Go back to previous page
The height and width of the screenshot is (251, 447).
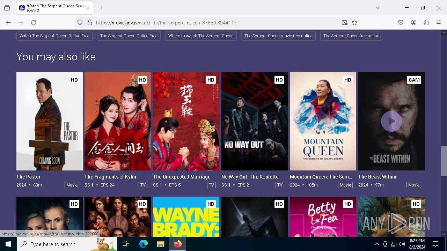[x=8, y=23]
